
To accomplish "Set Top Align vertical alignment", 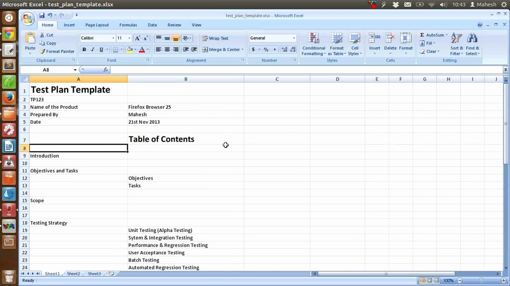I will [159, 38].
